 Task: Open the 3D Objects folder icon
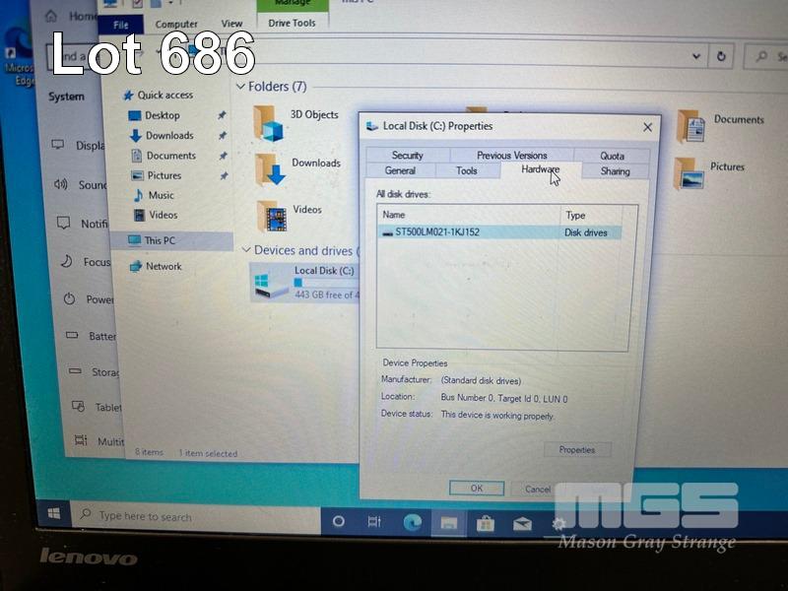(268, 124)
